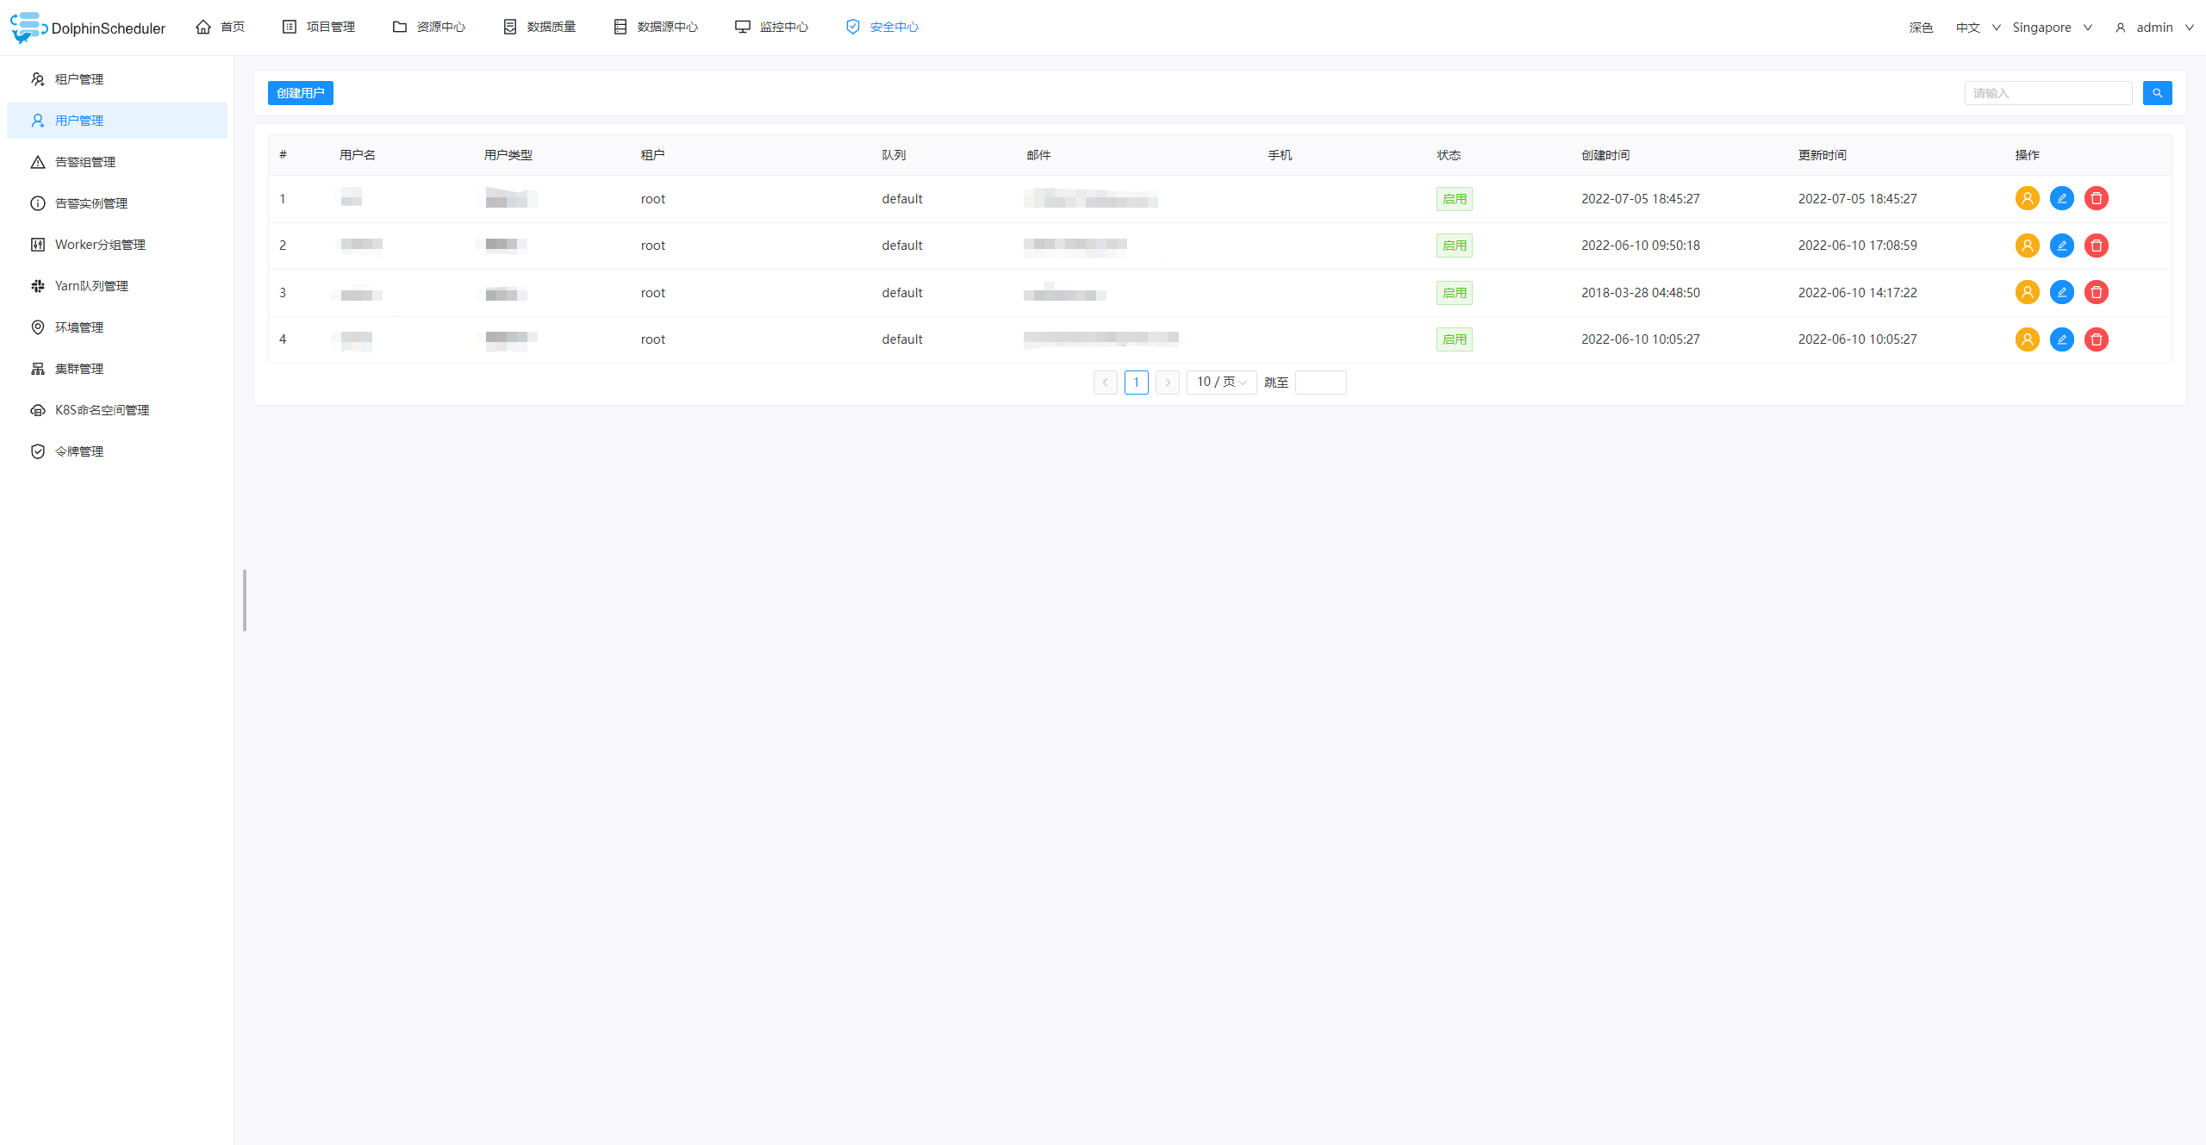The width and height of the screenshot is (2206, 1145).
Task: Click the red delete icon in row 1
Action: 2096,199
